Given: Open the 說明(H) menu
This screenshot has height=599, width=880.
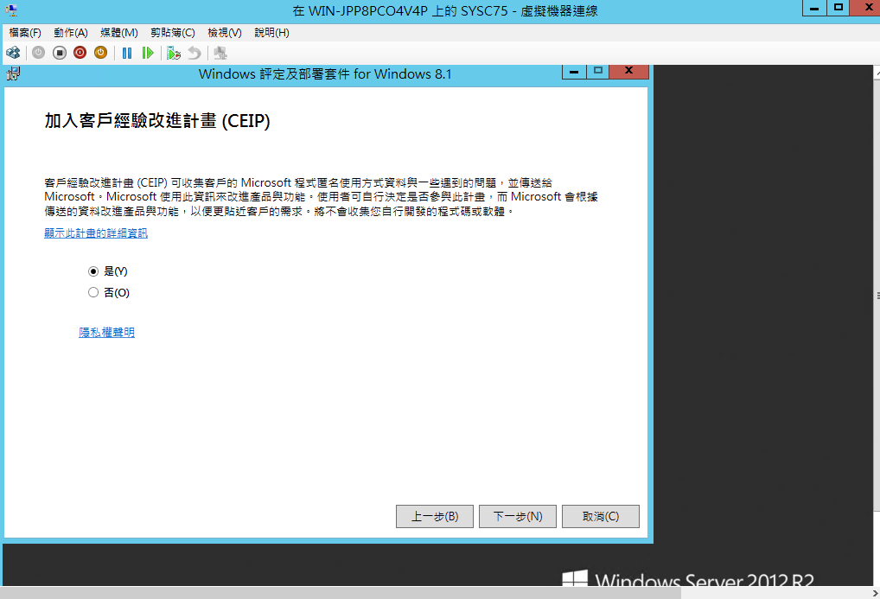Looking at the screenshot, I should 271,33.
